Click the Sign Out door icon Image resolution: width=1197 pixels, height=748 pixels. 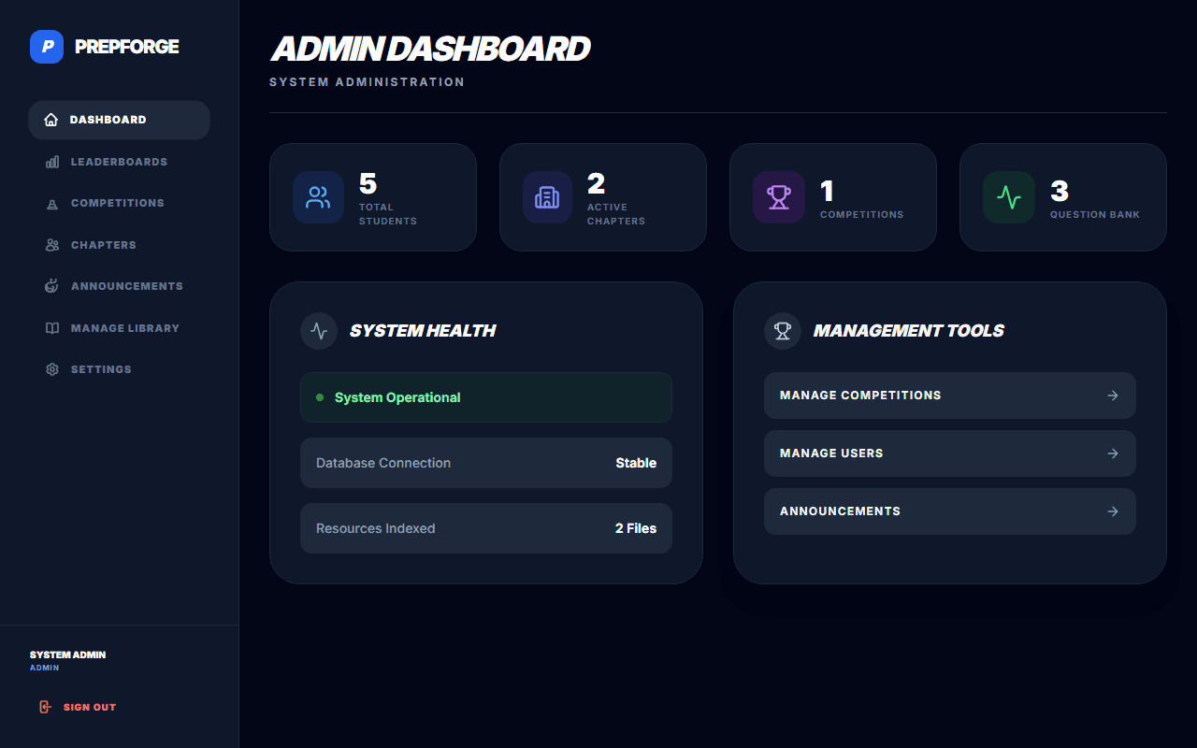pos(45,707)
